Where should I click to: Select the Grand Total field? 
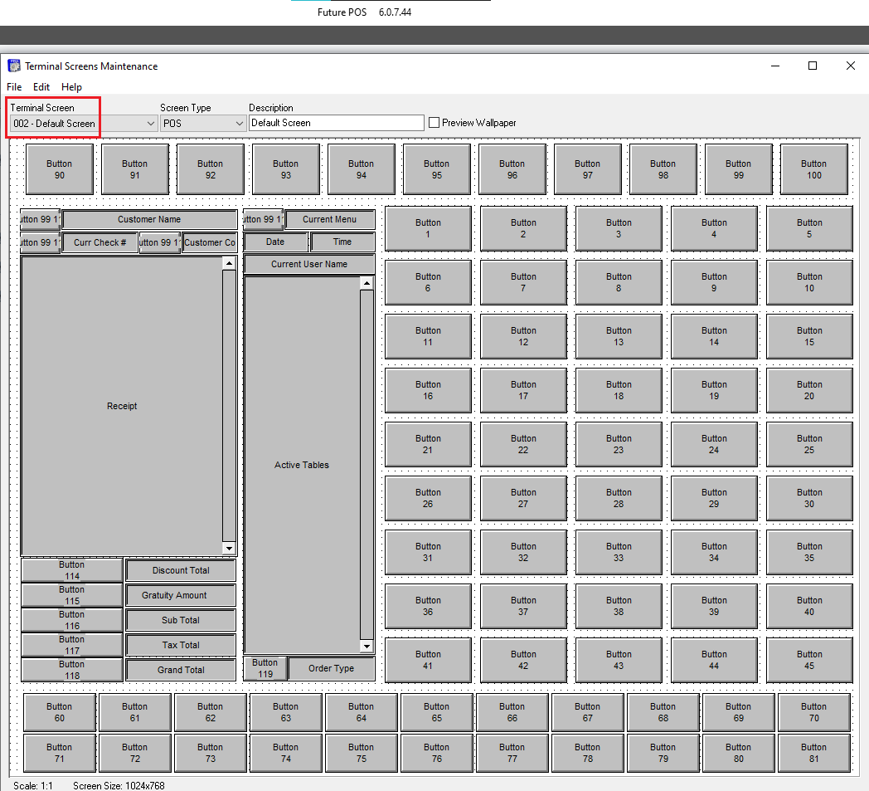click(x=181, y=670)
